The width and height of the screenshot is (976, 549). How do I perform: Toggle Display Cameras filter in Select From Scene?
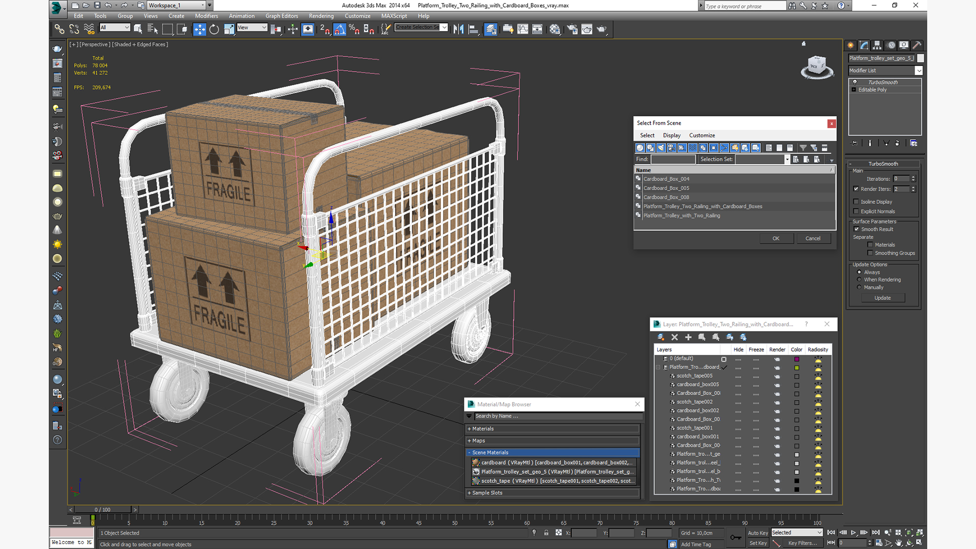[x=672, y=148]
